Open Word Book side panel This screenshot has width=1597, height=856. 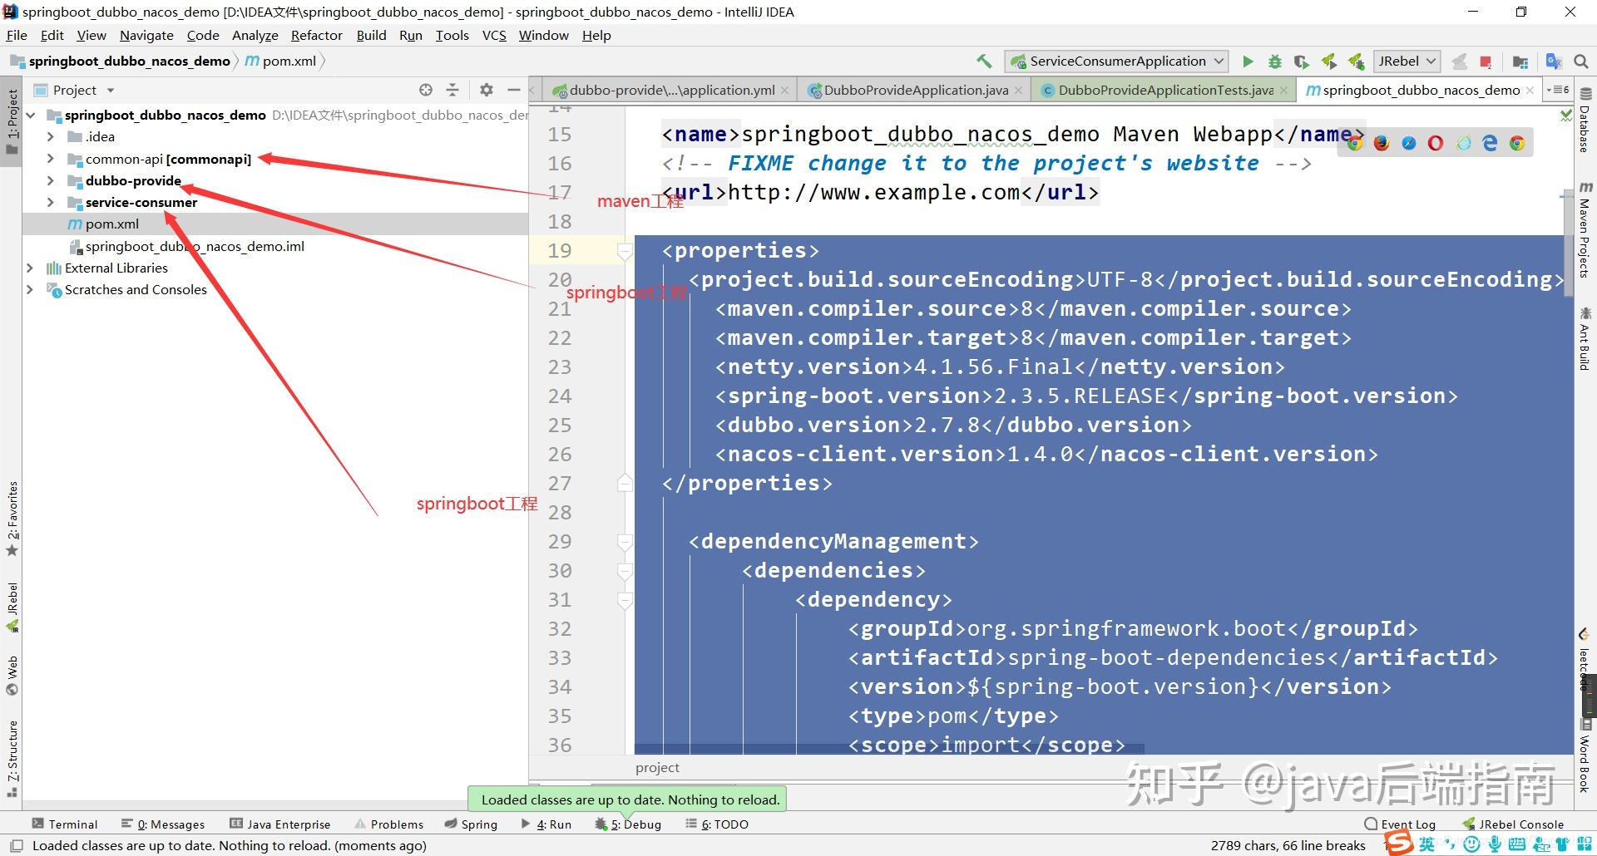pos(1585,755)
